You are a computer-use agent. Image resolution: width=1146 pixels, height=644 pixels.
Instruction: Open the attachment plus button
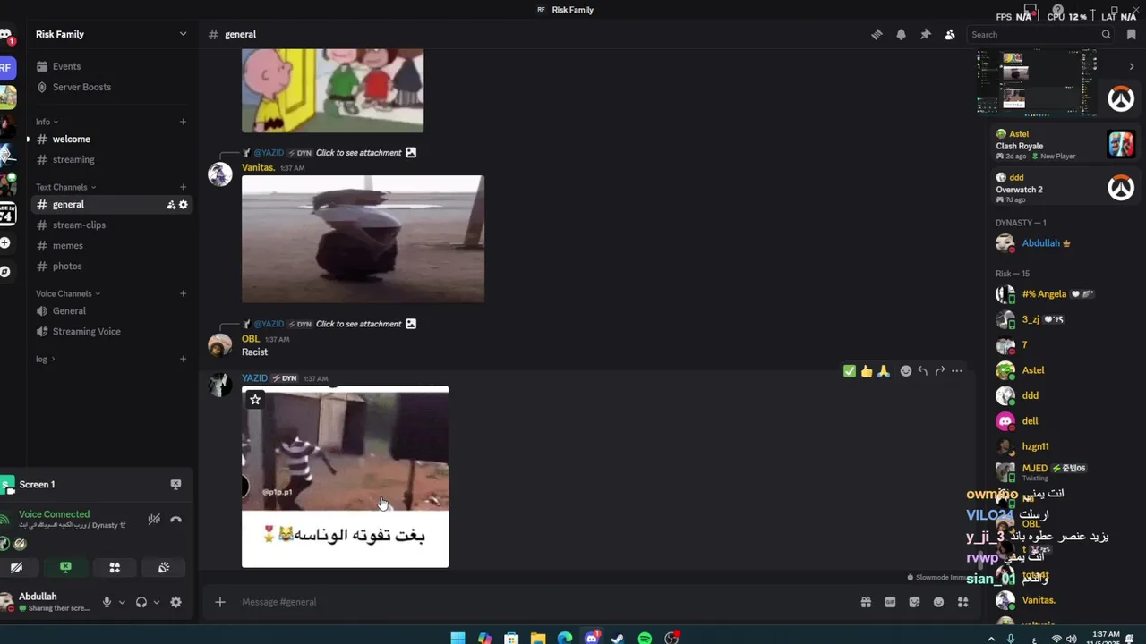point(220,602)
